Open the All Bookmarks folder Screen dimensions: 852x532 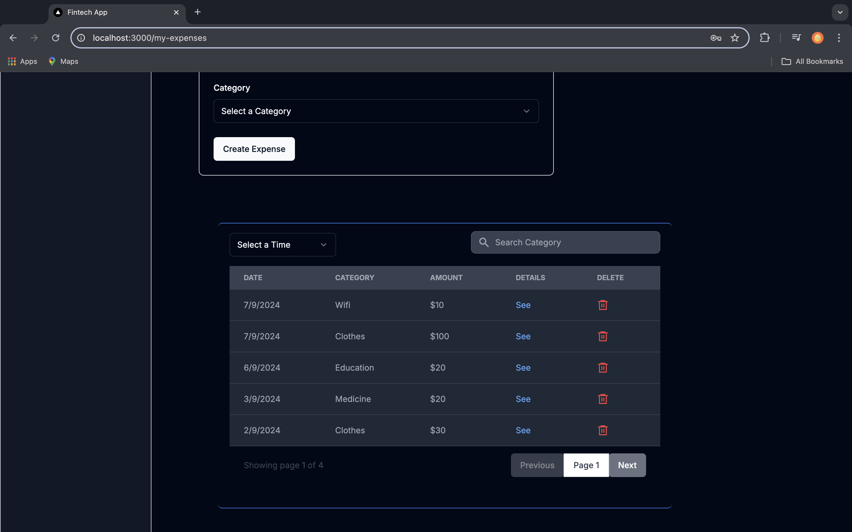click(x=812, y=61)
